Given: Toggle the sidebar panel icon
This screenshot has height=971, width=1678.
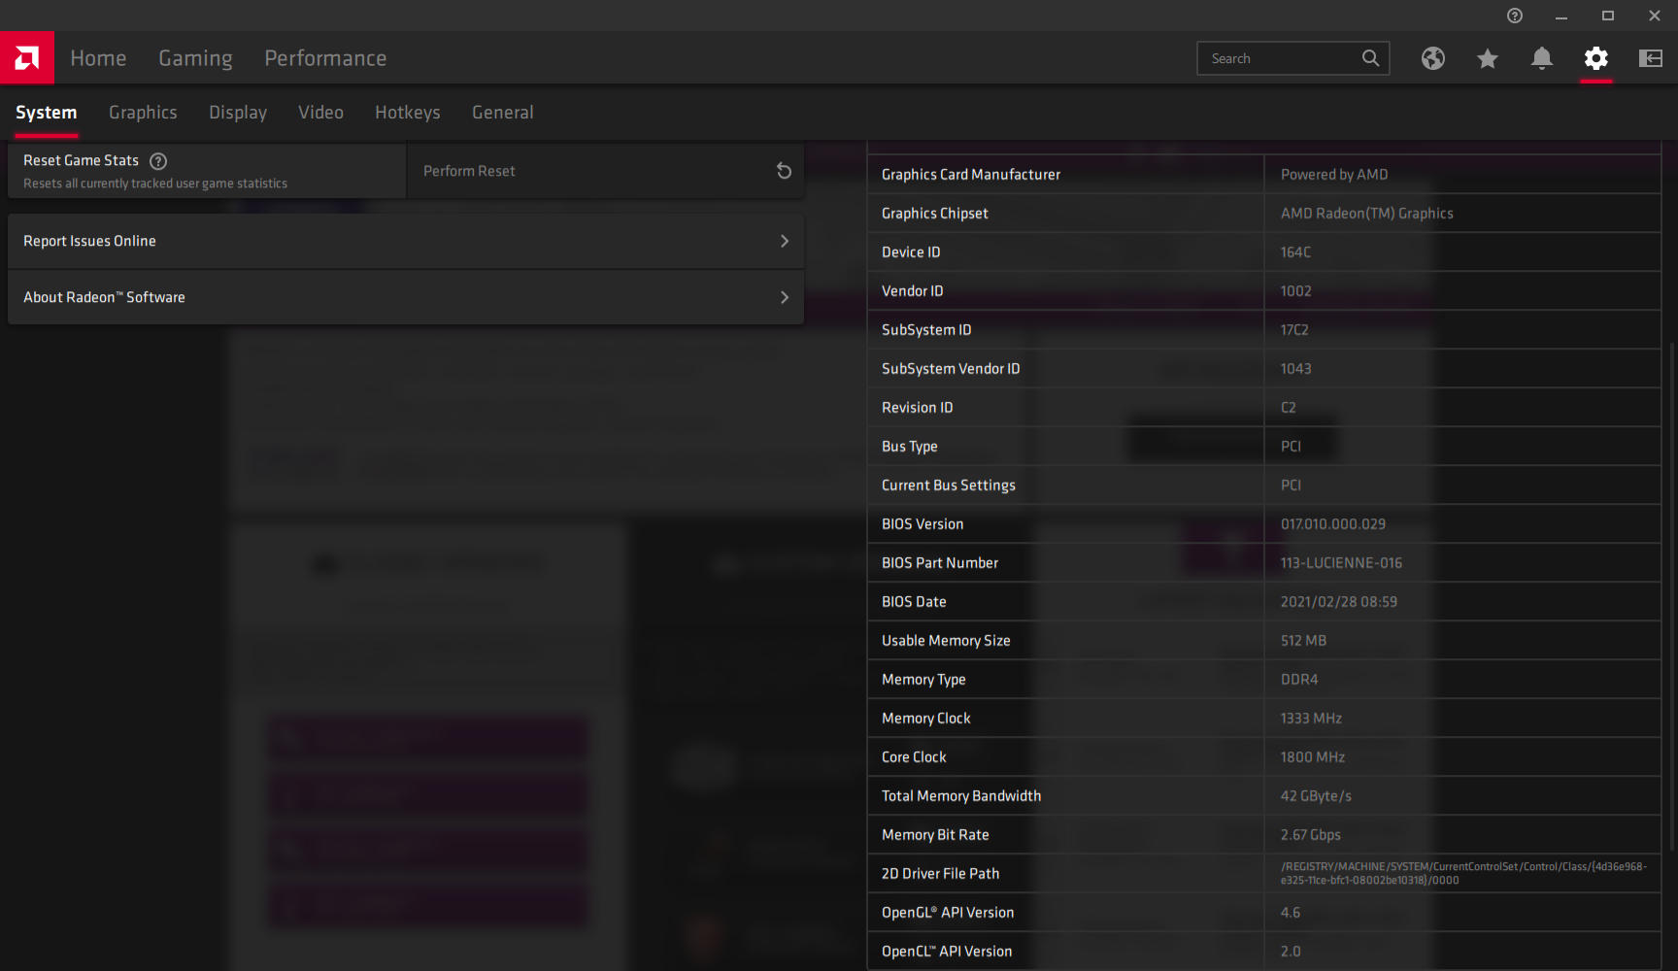Looking at the screenshot, I should point(1651,58).
